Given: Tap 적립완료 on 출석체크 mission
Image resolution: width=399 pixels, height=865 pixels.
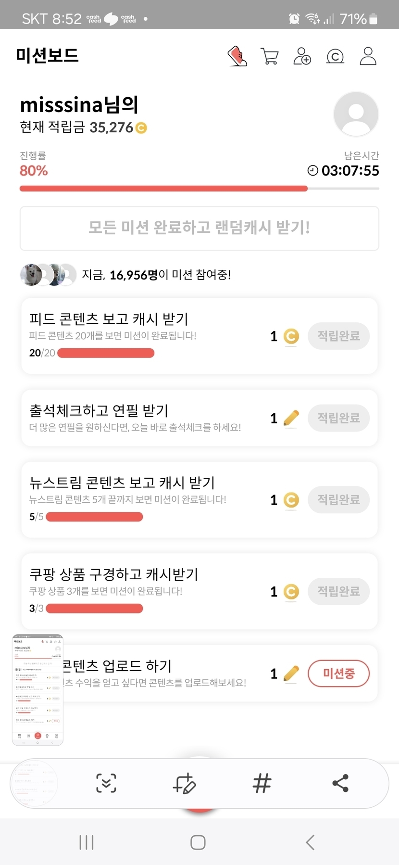Looking at the screenshot, I should pyautogui.click(x=338, y=418).
